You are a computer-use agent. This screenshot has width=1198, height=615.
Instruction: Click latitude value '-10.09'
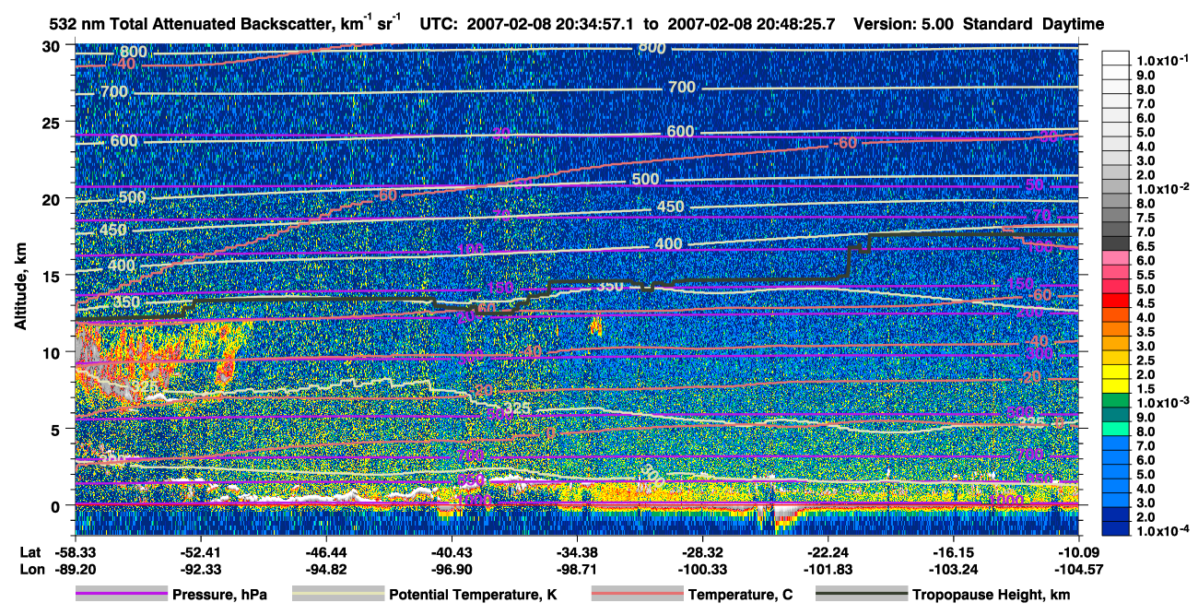coord(1078,552)
